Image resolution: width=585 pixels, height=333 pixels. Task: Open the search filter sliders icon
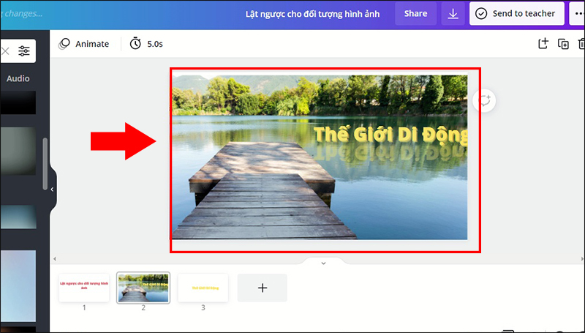pyautogui.click(x=24, y=50)
